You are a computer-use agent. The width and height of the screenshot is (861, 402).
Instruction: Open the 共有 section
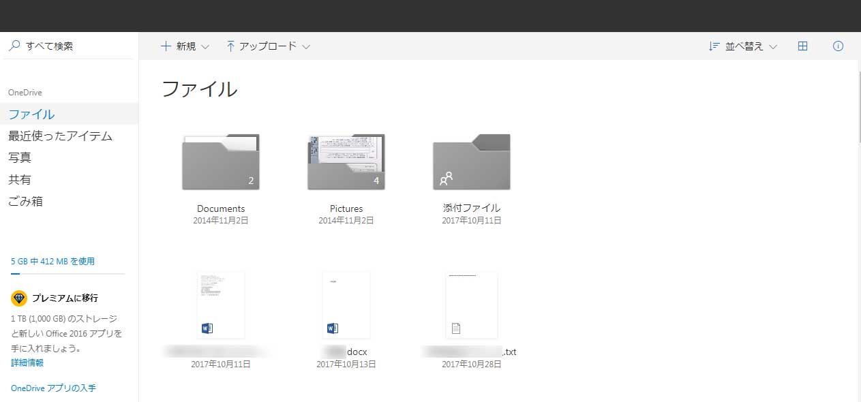pos(20,179)
